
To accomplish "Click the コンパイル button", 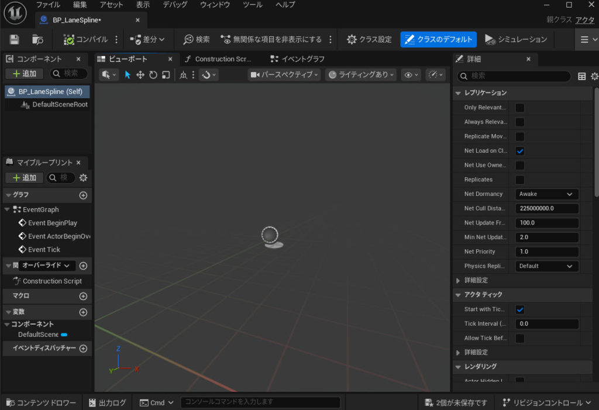I will tap(86, 40).
